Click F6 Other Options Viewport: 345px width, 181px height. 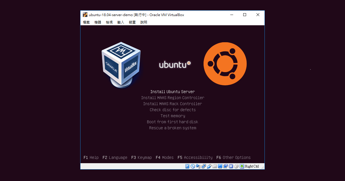tap(233, 157)
